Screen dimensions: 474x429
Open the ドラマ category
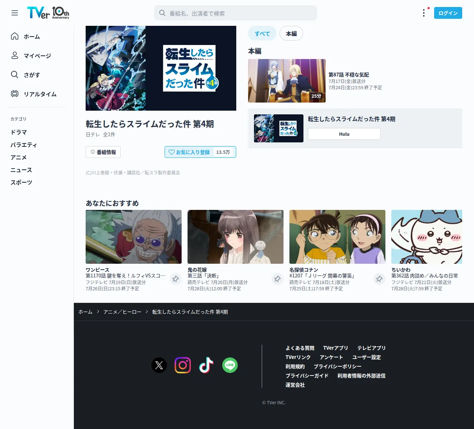[x=18, y=132]
